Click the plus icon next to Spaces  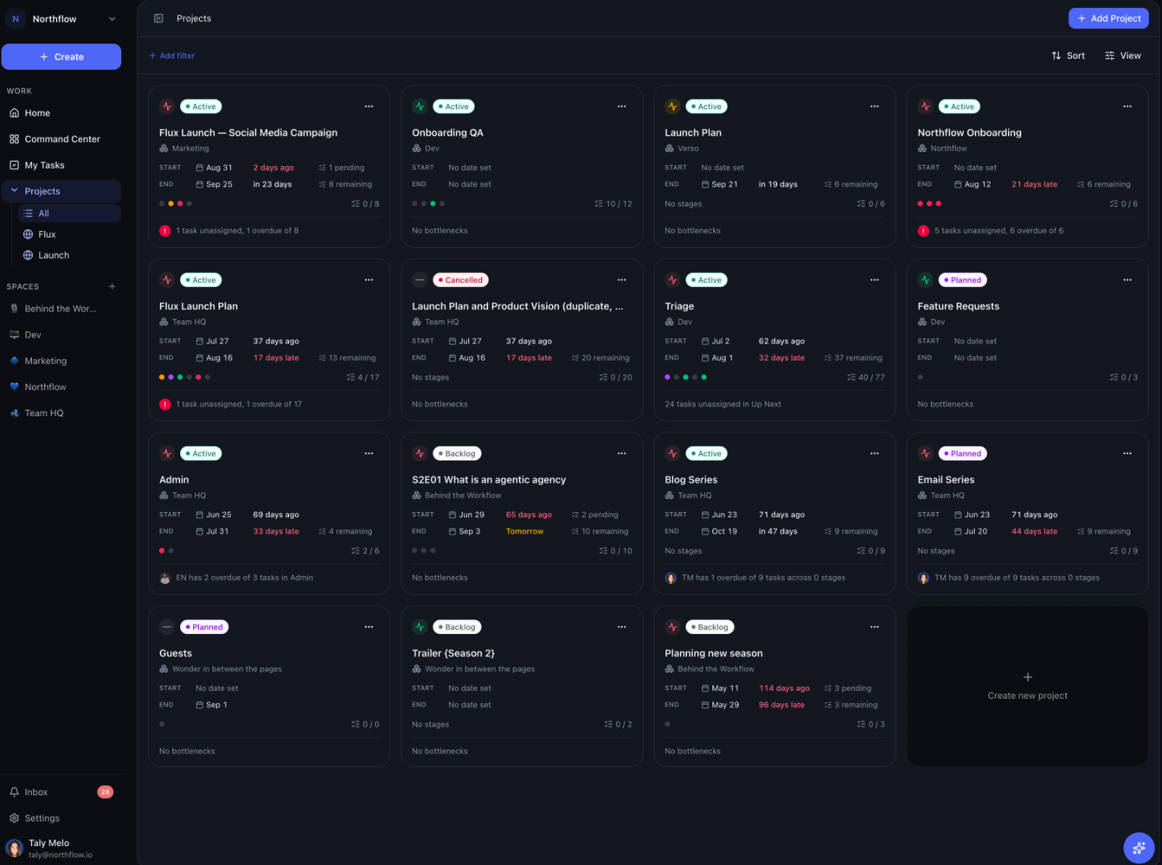pyautogui.click(x=112, y=286)
